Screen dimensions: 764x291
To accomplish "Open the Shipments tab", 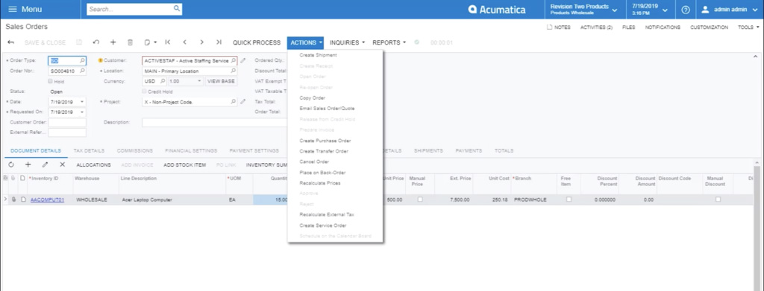I will tap(428, 150).
